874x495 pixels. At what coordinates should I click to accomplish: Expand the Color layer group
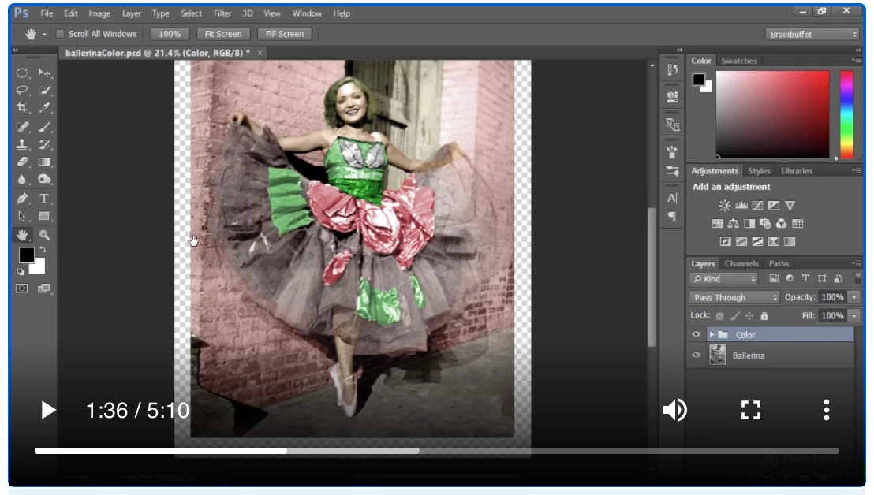point(712,334)
